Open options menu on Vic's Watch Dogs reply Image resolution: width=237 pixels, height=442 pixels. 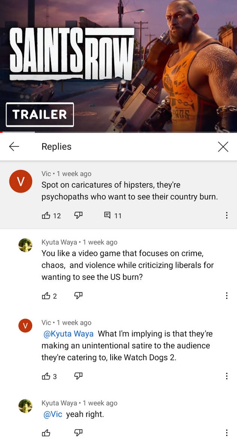point(226,376)
